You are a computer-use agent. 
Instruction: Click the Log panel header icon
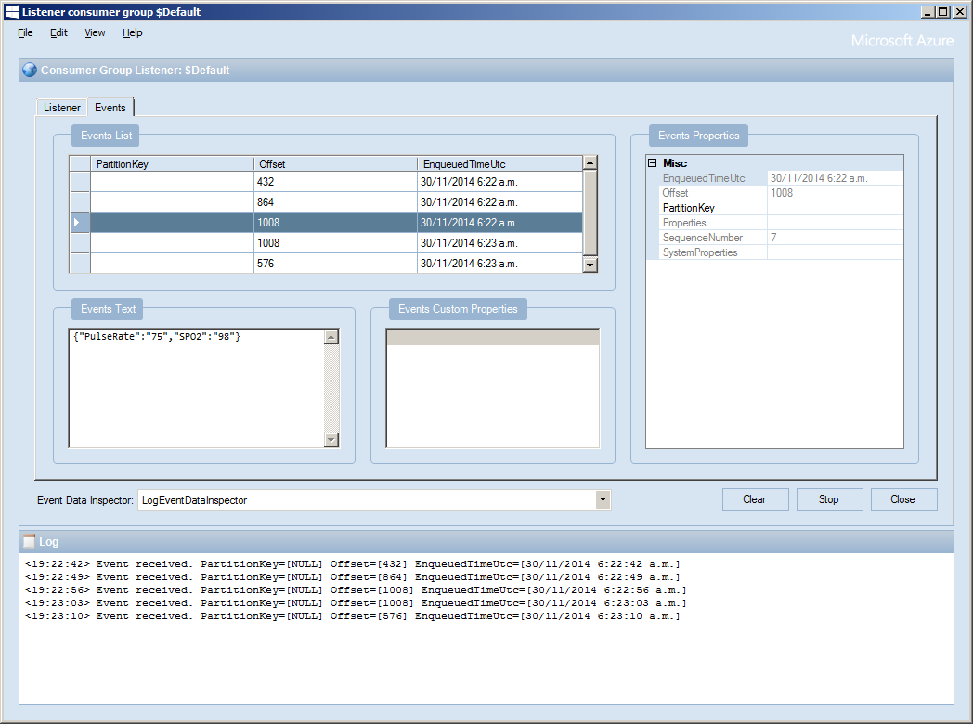[30, 541]
